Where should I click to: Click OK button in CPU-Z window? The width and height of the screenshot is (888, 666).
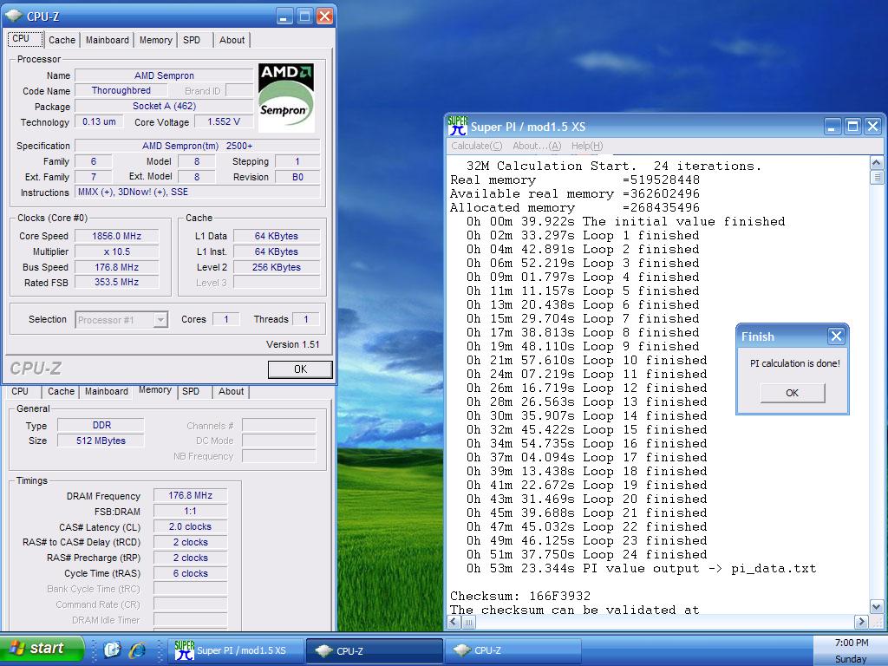[x=300, y=369]
